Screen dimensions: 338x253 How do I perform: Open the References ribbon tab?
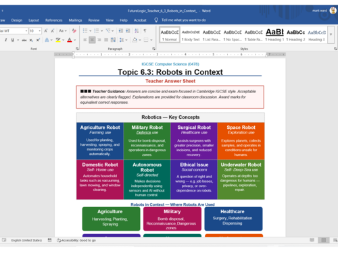click(53, 20)
